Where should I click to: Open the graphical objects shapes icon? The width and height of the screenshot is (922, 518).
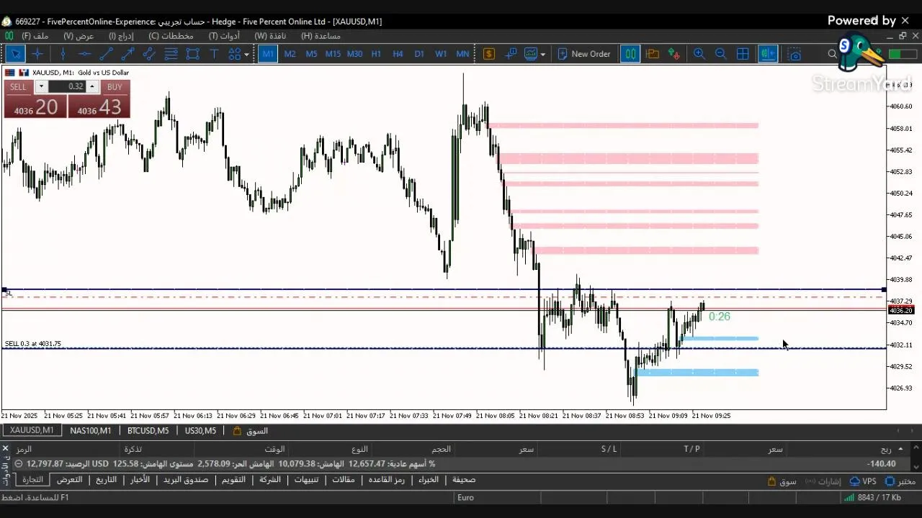pos(234,54)
